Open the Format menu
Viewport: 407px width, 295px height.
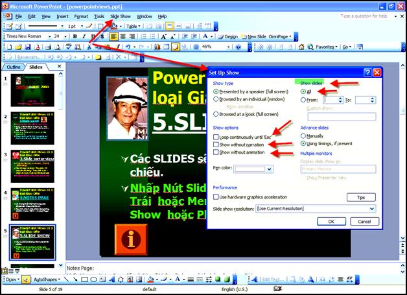(81, 16)
